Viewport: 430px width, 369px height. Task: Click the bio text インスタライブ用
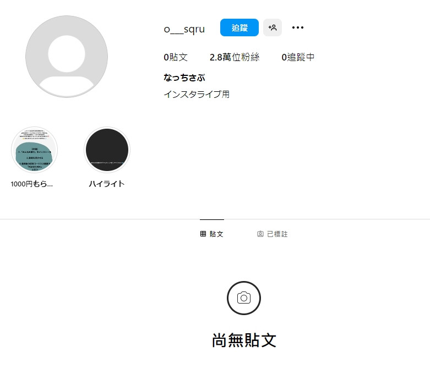pos(197,94)
